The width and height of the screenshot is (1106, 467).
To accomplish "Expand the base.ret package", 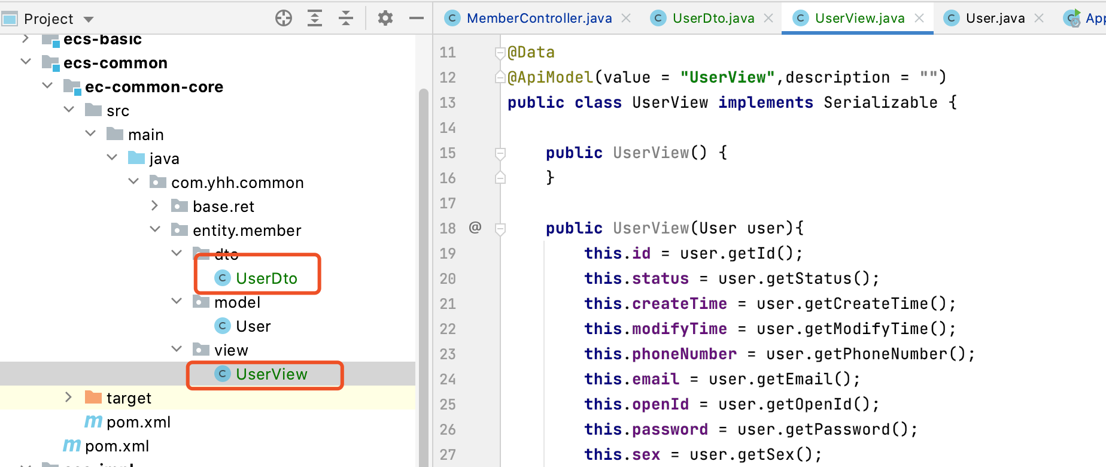I will pyautogui.click(x=155, y=205).
